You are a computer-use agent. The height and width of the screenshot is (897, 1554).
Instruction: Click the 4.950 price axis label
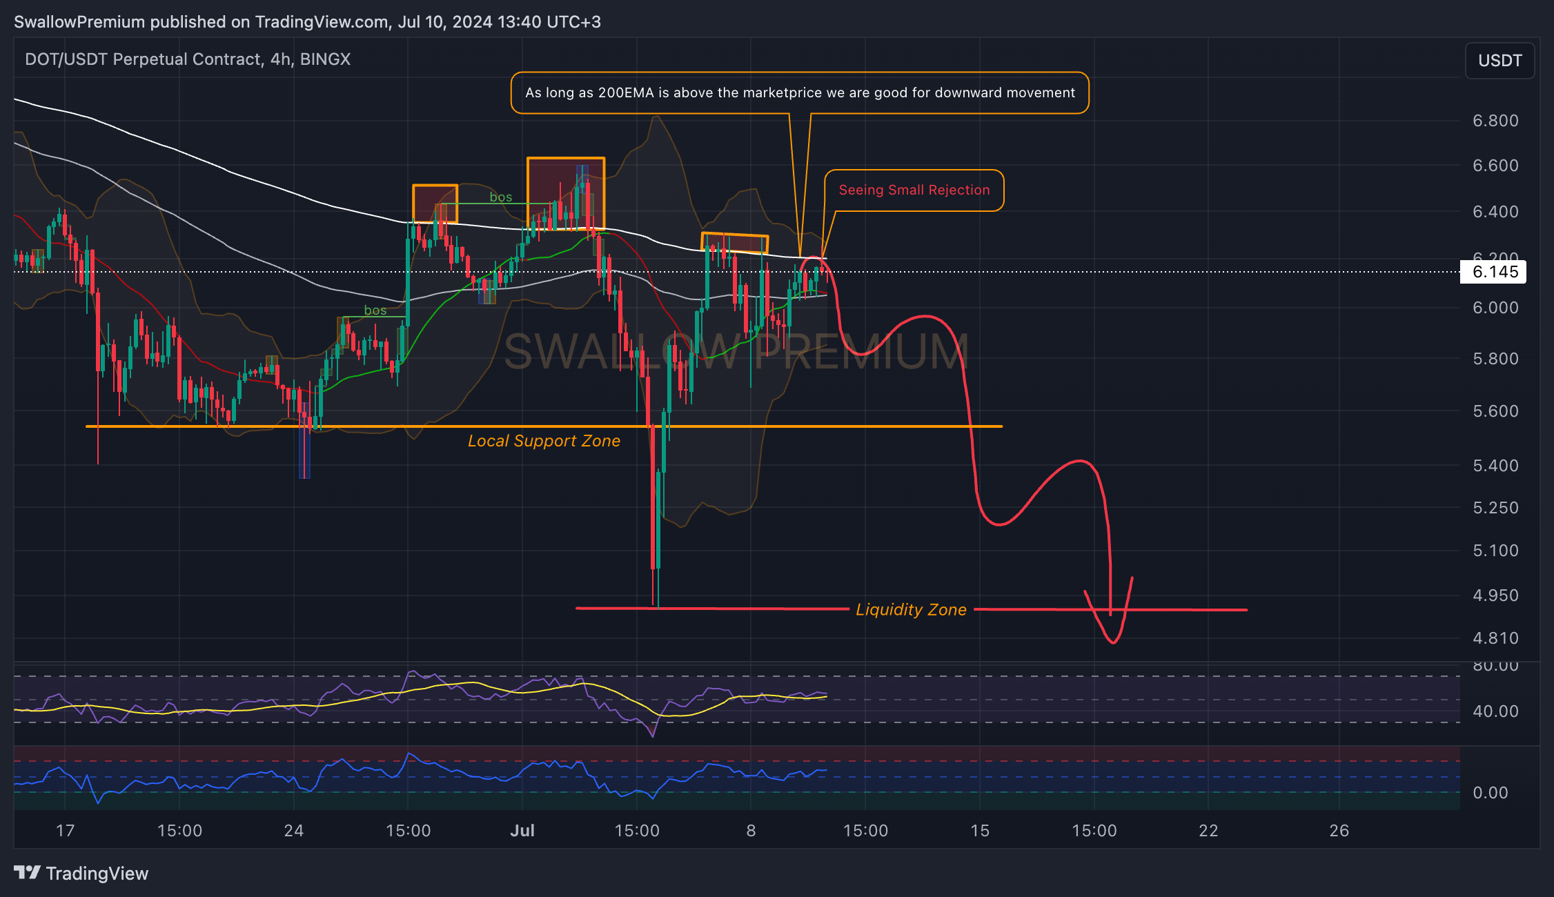click(1495, 595)
